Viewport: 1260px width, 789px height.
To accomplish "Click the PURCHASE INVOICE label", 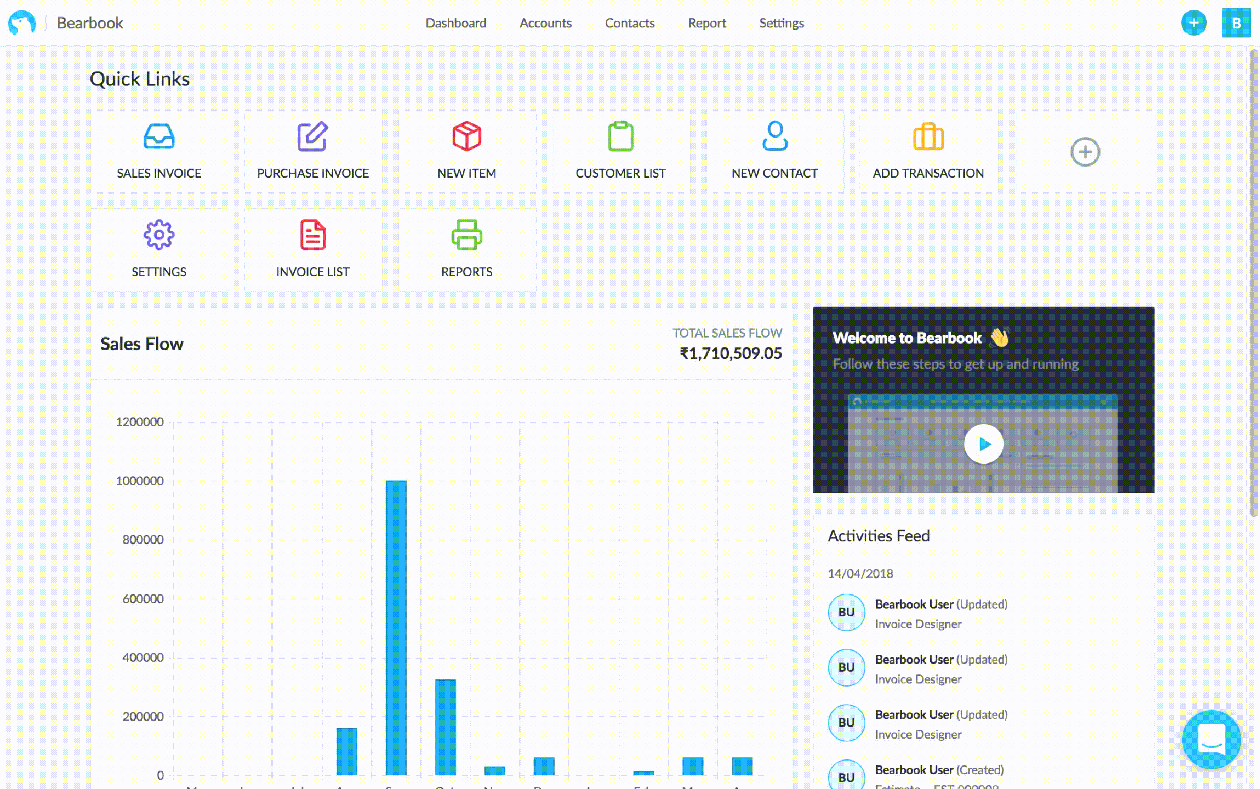I will 313,173.
